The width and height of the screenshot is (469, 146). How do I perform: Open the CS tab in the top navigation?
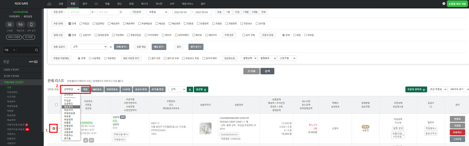[x=96, y=4]
